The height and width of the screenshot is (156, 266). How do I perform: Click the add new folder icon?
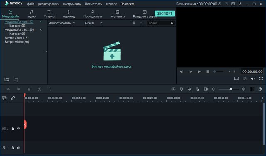click(7, 79)
